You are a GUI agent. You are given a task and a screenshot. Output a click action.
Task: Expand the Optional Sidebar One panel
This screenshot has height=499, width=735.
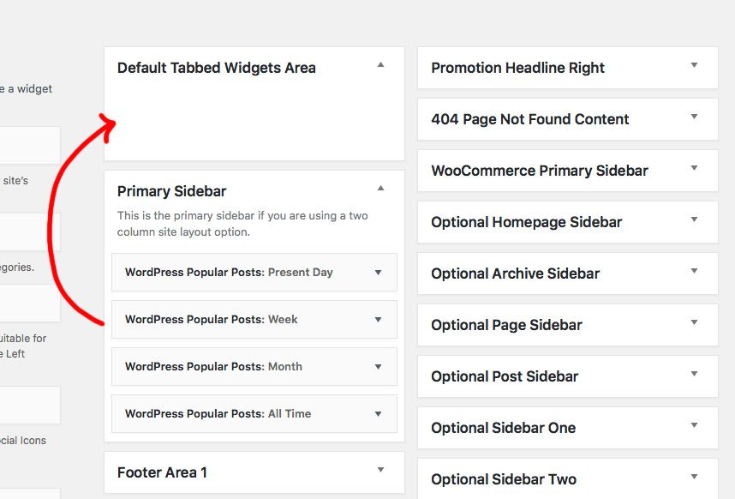(695, 427)
